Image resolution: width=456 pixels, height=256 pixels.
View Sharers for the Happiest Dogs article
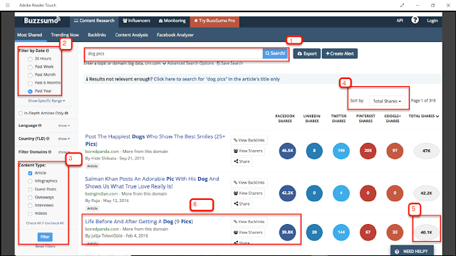click(248, 151)
